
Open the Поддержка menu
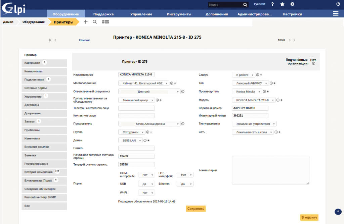click(103, 14)
